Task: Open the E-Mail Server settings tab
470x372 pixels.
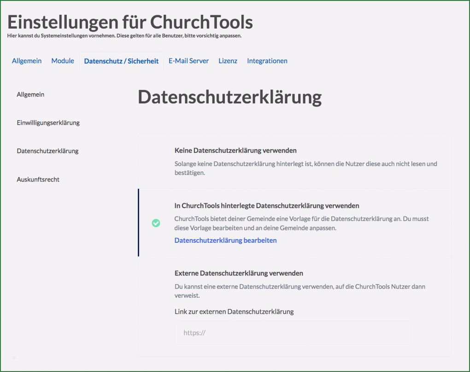Action: click(188, 60)
